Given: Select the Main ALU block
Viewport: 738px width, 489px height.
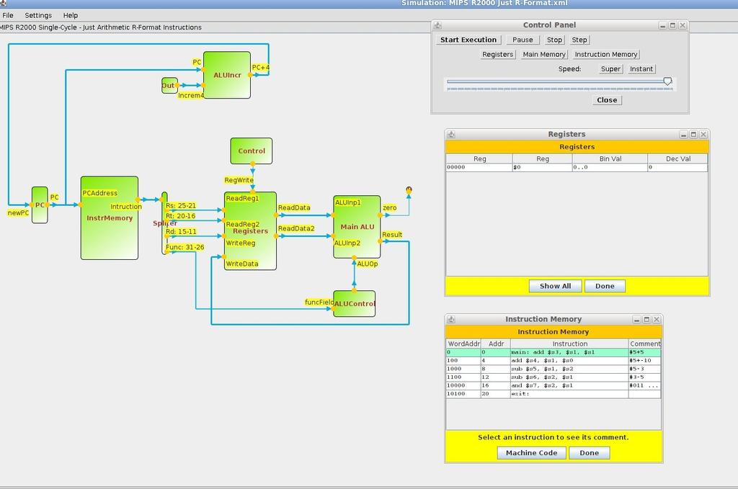Looking at the screenshot, I should tap(357, 227).
